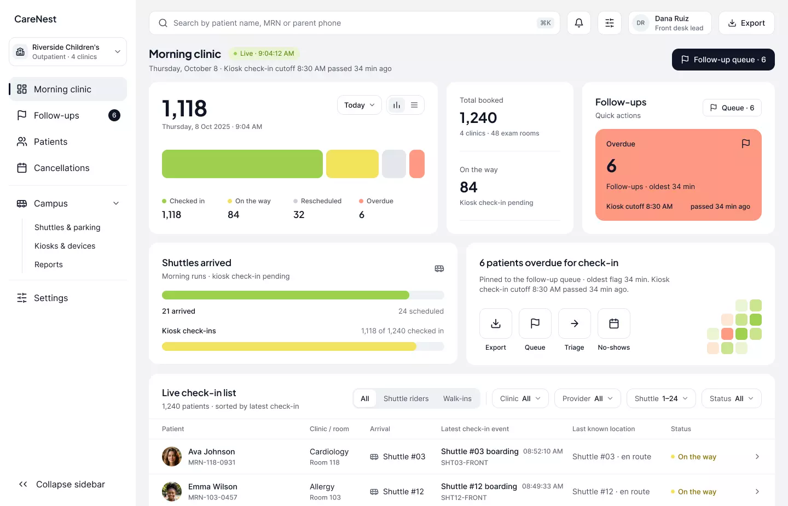
Task: Open the Follow-up queue · 6 button
Action: tap(723, 60)
